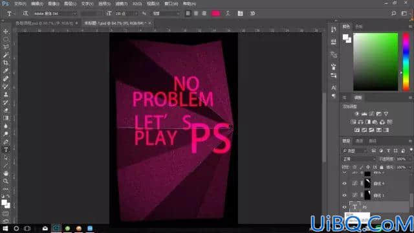Viewport: 414px width, 233px height.
Task: Toggle lock image pixels
Action: pyautogui.click(x=362, y=167)
